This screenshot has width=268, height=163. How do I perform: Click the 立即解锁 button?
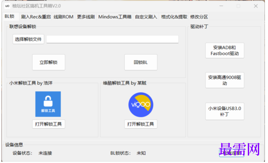tap(48, 62)
